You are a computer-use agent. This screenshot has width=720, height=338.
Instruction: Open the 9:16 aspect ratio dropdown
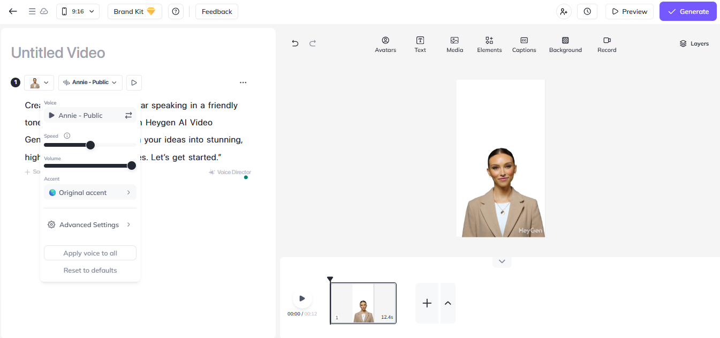78,11
